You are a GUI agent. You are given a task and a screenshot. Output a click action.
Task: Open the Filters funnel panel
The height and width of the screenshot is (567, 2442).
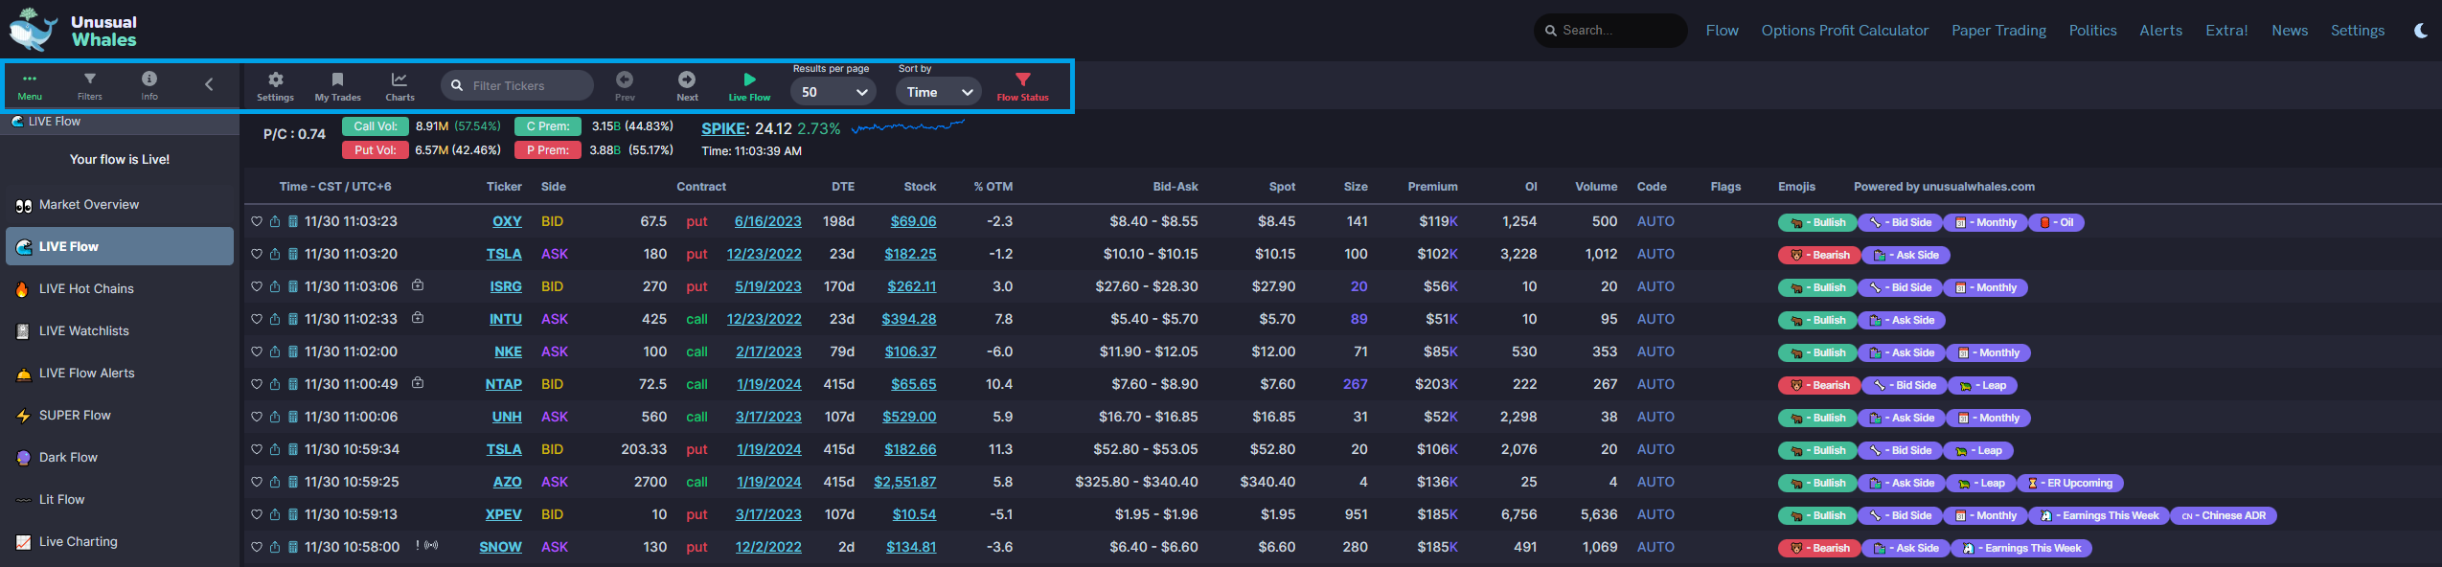click(x=90, y=86)
